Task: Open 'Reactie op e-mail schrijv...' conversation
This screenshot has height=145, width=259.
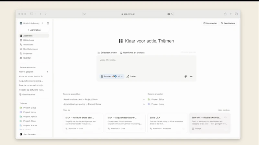Action: pos(31,85)
